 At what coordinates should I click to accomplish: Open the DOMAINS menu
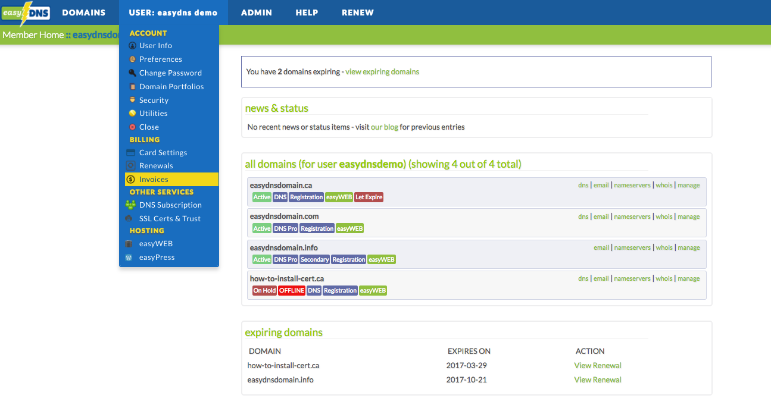pos(84,12)
